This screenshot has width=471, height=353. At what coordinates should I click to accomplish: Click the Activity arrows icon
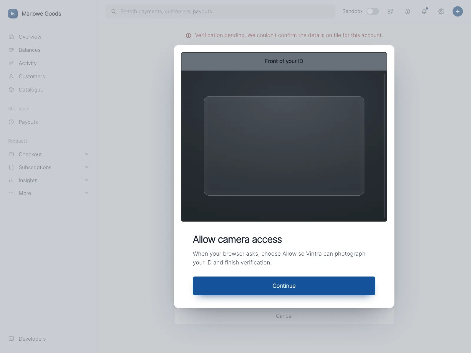(x=11, y=63)
